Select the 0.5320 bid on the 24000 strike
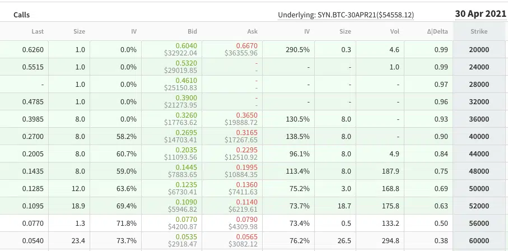Viewport: 508px width, 251px height. [x=187, y=63]
